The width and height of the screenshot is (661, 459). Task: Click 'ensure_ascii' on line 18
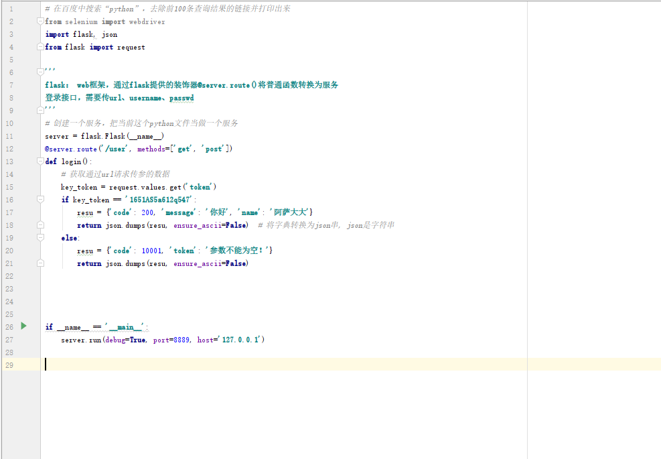click(x=198, y=226)
